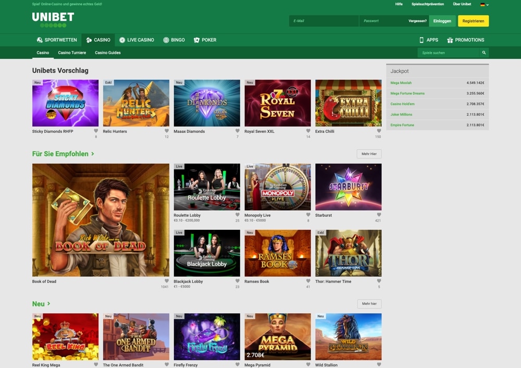521x368 pixels.
Task: Open Empire Fortune jackpot link
Action: [x=402, y=125]
